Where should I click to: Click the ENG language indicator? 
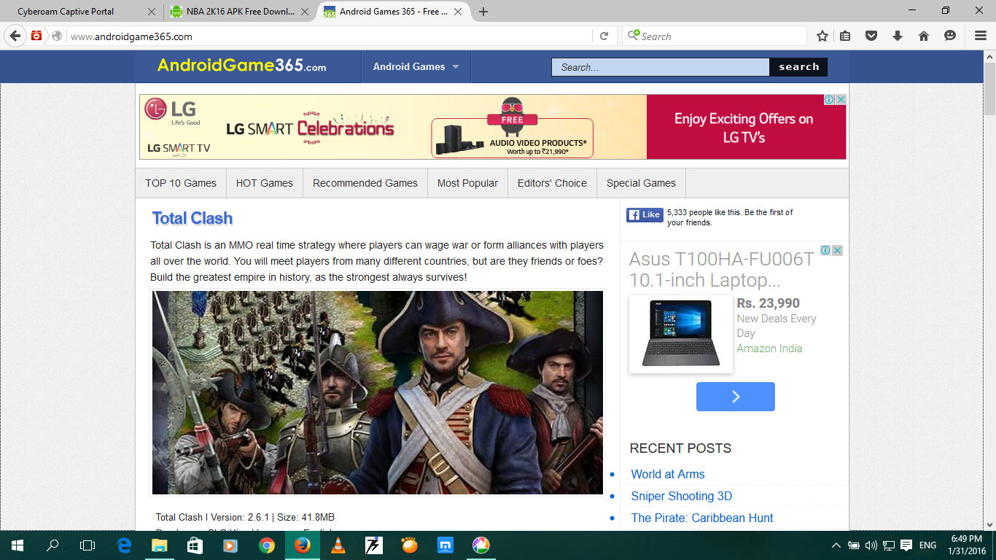click(927, 545)
